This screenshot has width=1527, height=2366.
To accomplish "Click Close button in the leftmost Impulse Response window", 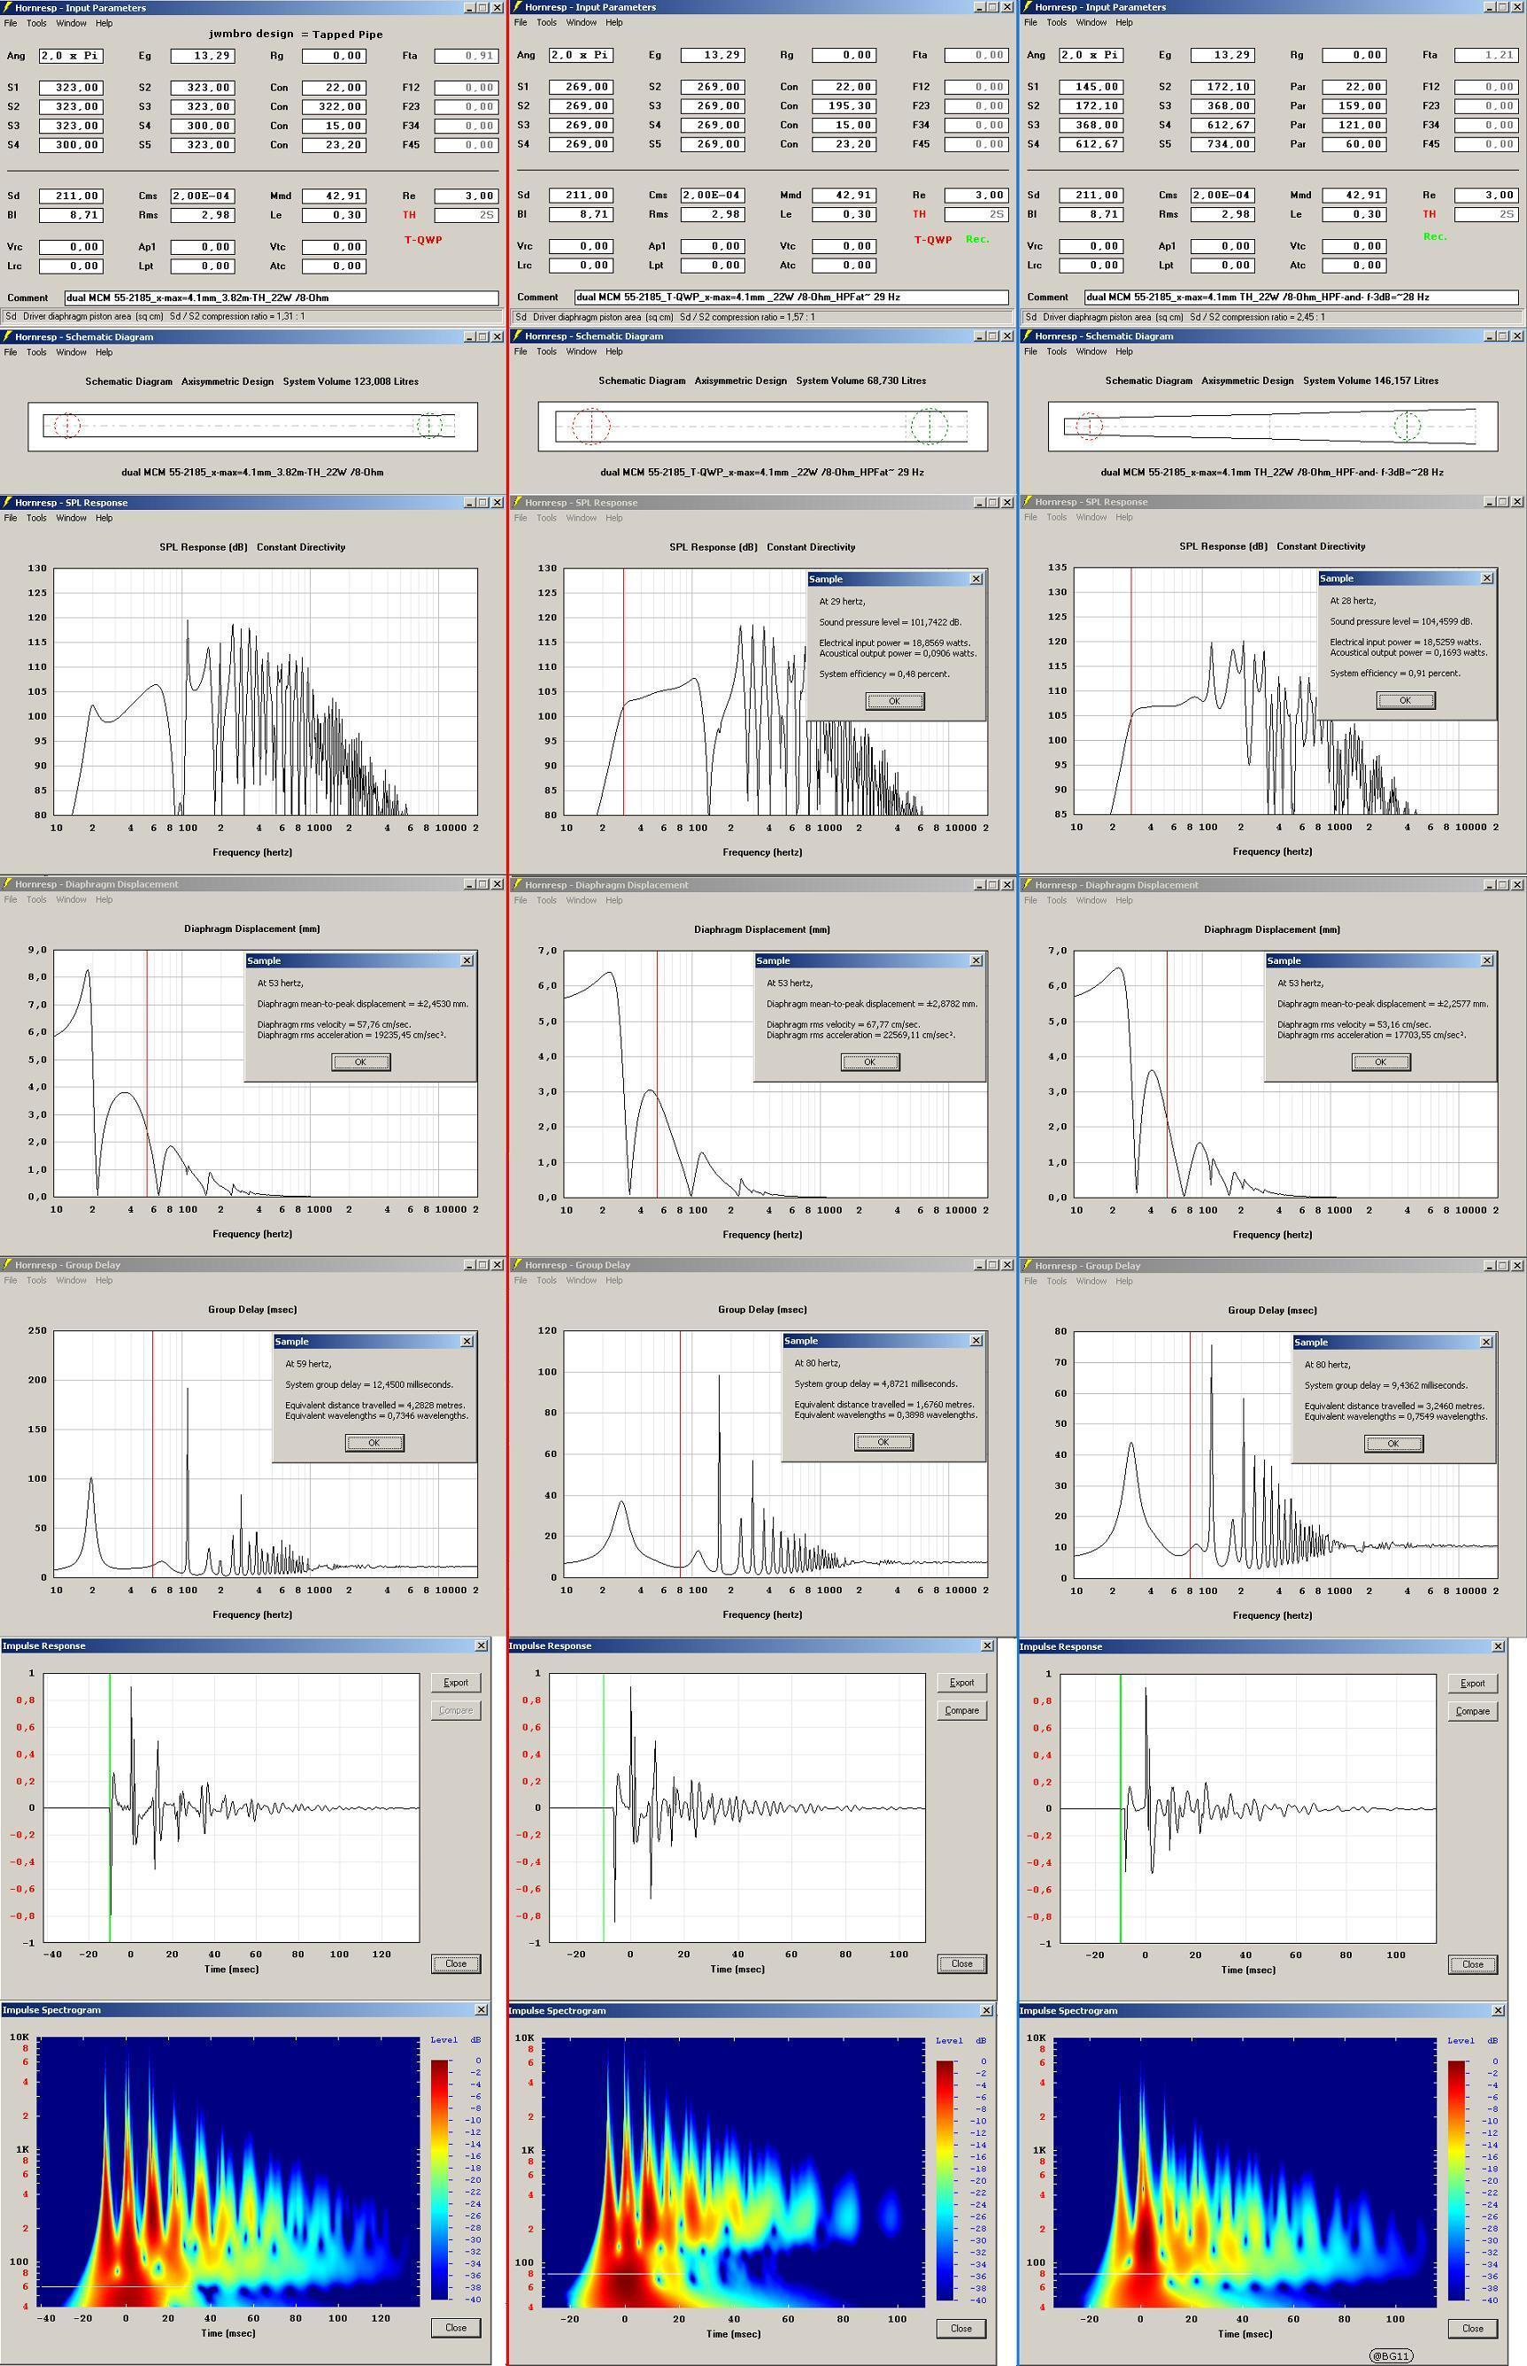I will pos(456,1962).
